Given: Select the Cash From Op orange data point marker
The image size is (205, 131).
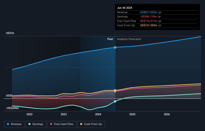Looking at the screenshot, I should click(115, 90).
